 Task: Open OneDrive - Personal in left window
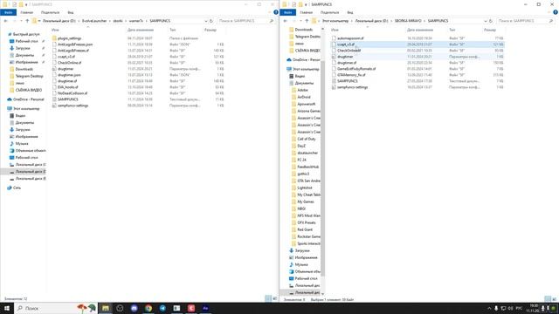coord(28,99)
